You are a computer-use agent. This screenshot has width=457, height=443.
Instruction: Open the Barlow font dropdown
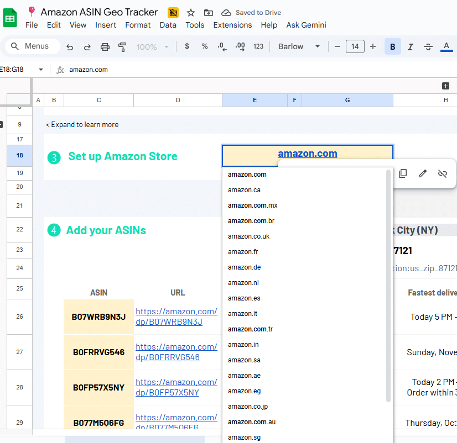point(299,47)
